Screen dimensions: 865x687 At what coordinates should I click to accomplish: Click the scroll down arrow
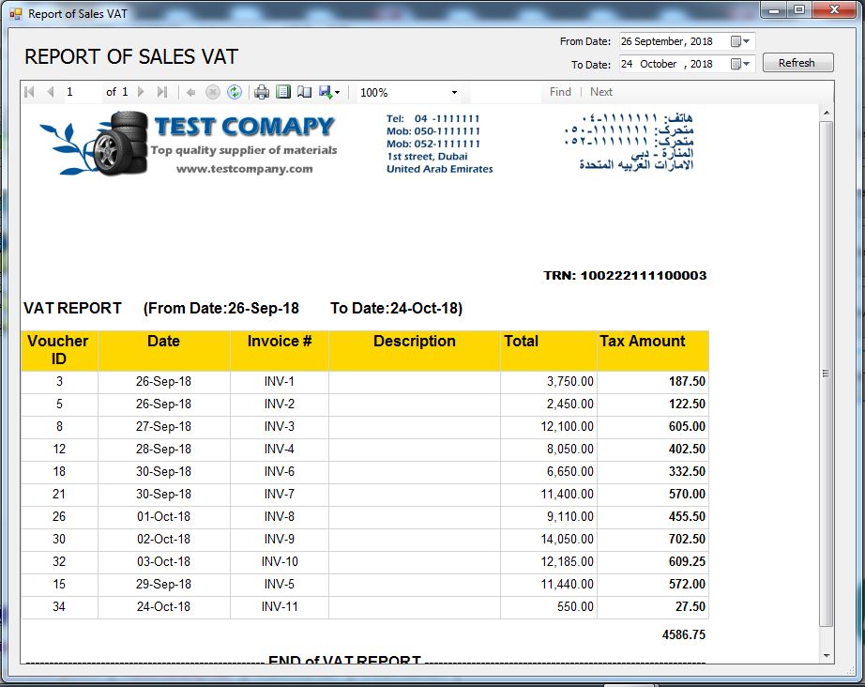(x=826, y=655)
